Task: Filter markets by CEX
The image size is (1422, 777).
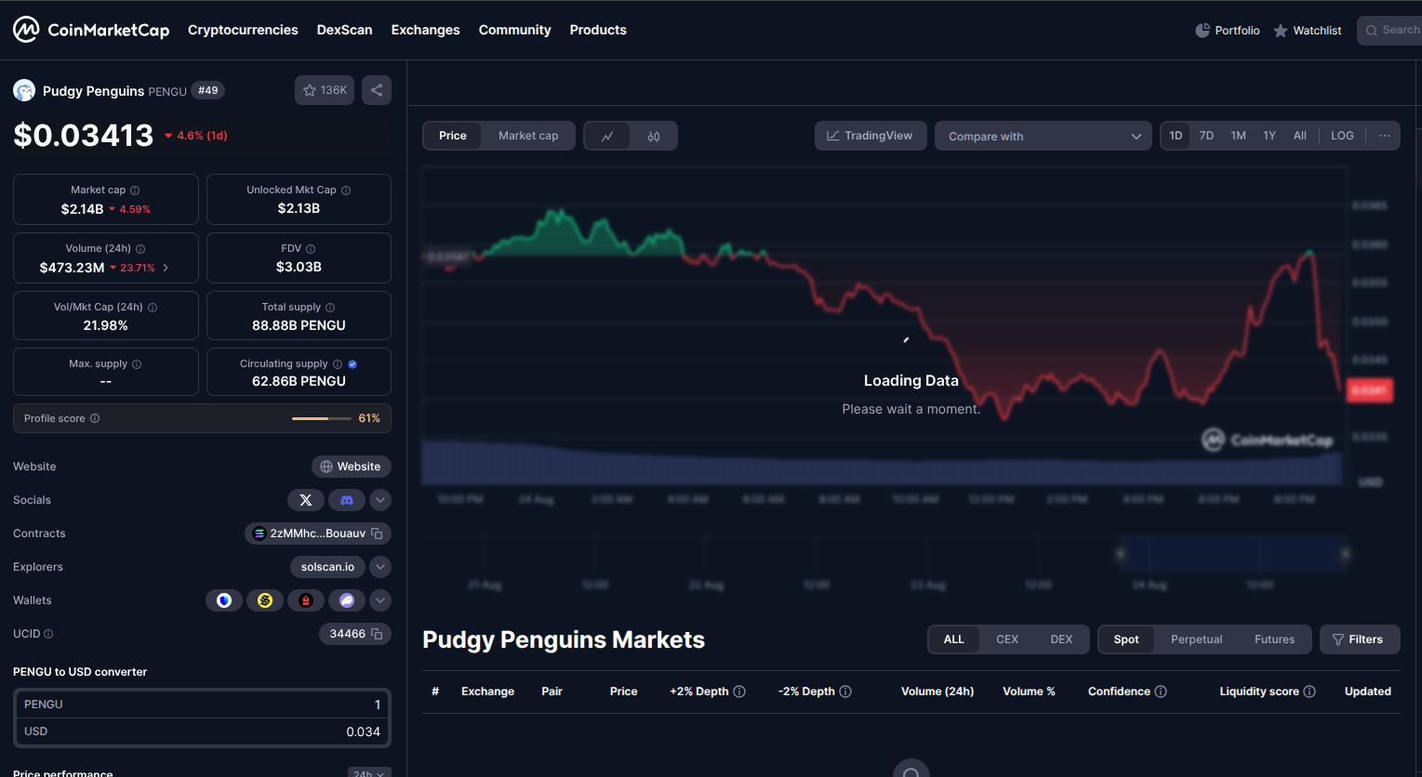Action: click(x=1007, y=639)
